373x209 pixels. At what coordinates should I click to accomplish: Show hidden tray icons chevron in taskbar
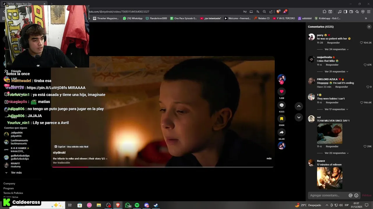(327, 205)
